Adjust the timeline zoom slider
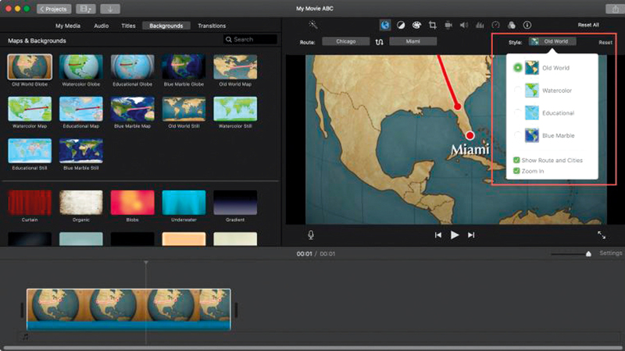 588,253
